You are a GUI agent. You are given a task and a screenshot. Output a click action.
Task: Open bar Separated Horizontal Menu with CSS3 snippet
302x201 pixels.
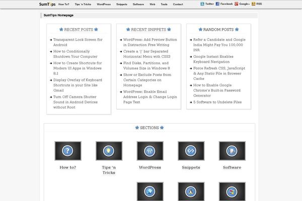147,54
